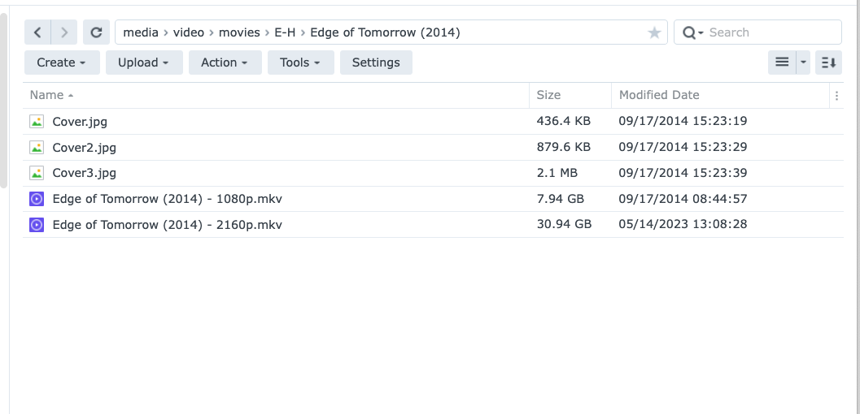Screen dimensions: 860x414
Task: Open the sort order icon button
Action: [x=828, y=63]
